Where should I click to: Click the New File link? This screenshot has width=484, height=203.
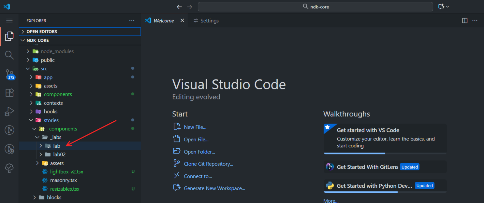(195, 127)
